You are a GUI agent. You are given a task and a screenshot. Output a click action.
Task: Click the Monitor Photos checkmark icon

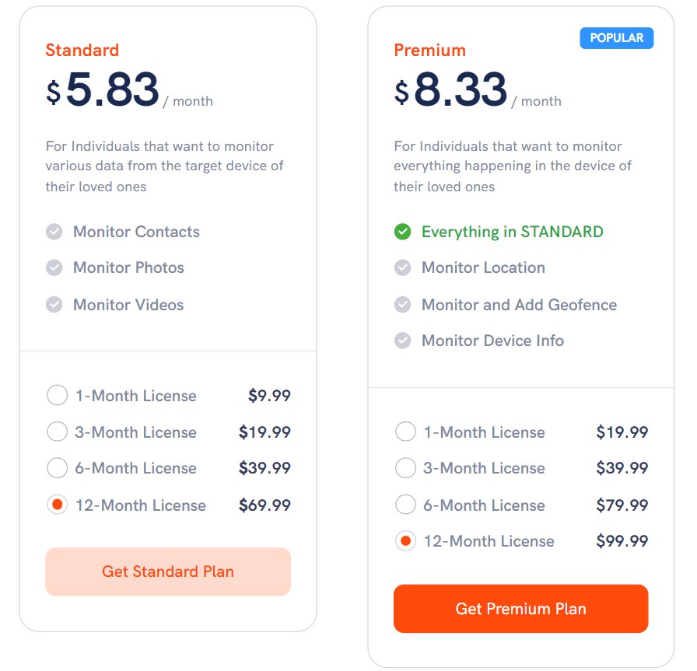[x=54, y=267]
